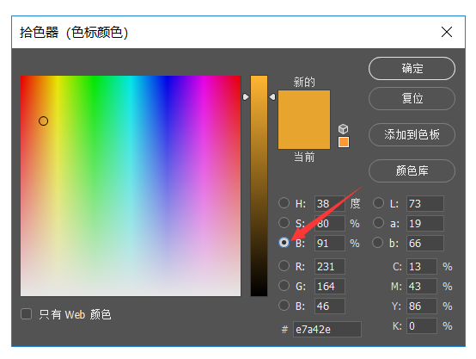Click the hex color input field
Viewport: 476px width, 359px height.
tap(327, 329)
